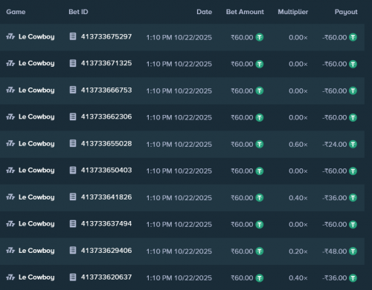Select -₹36.00 payout for bet 413733620637

pos(335,278)
